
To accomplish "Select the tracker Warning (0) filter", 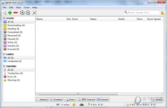I will (19, 80).
